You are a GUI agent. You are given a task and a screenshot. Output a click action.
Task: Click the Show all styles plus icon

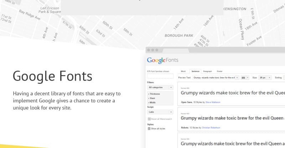149,129
